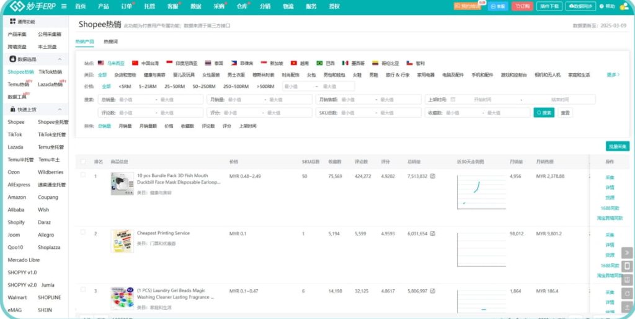The width and height of the screenshot is (635, 319).
Task: Collapse the 数据选品 sidebar section
Action: click(60, 59)
